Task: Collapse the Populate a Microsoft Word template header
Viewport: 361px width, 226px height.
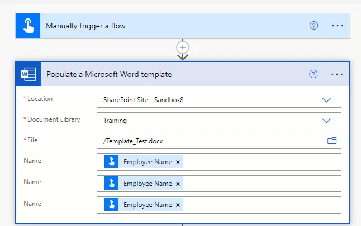Action: coord(168,74)
